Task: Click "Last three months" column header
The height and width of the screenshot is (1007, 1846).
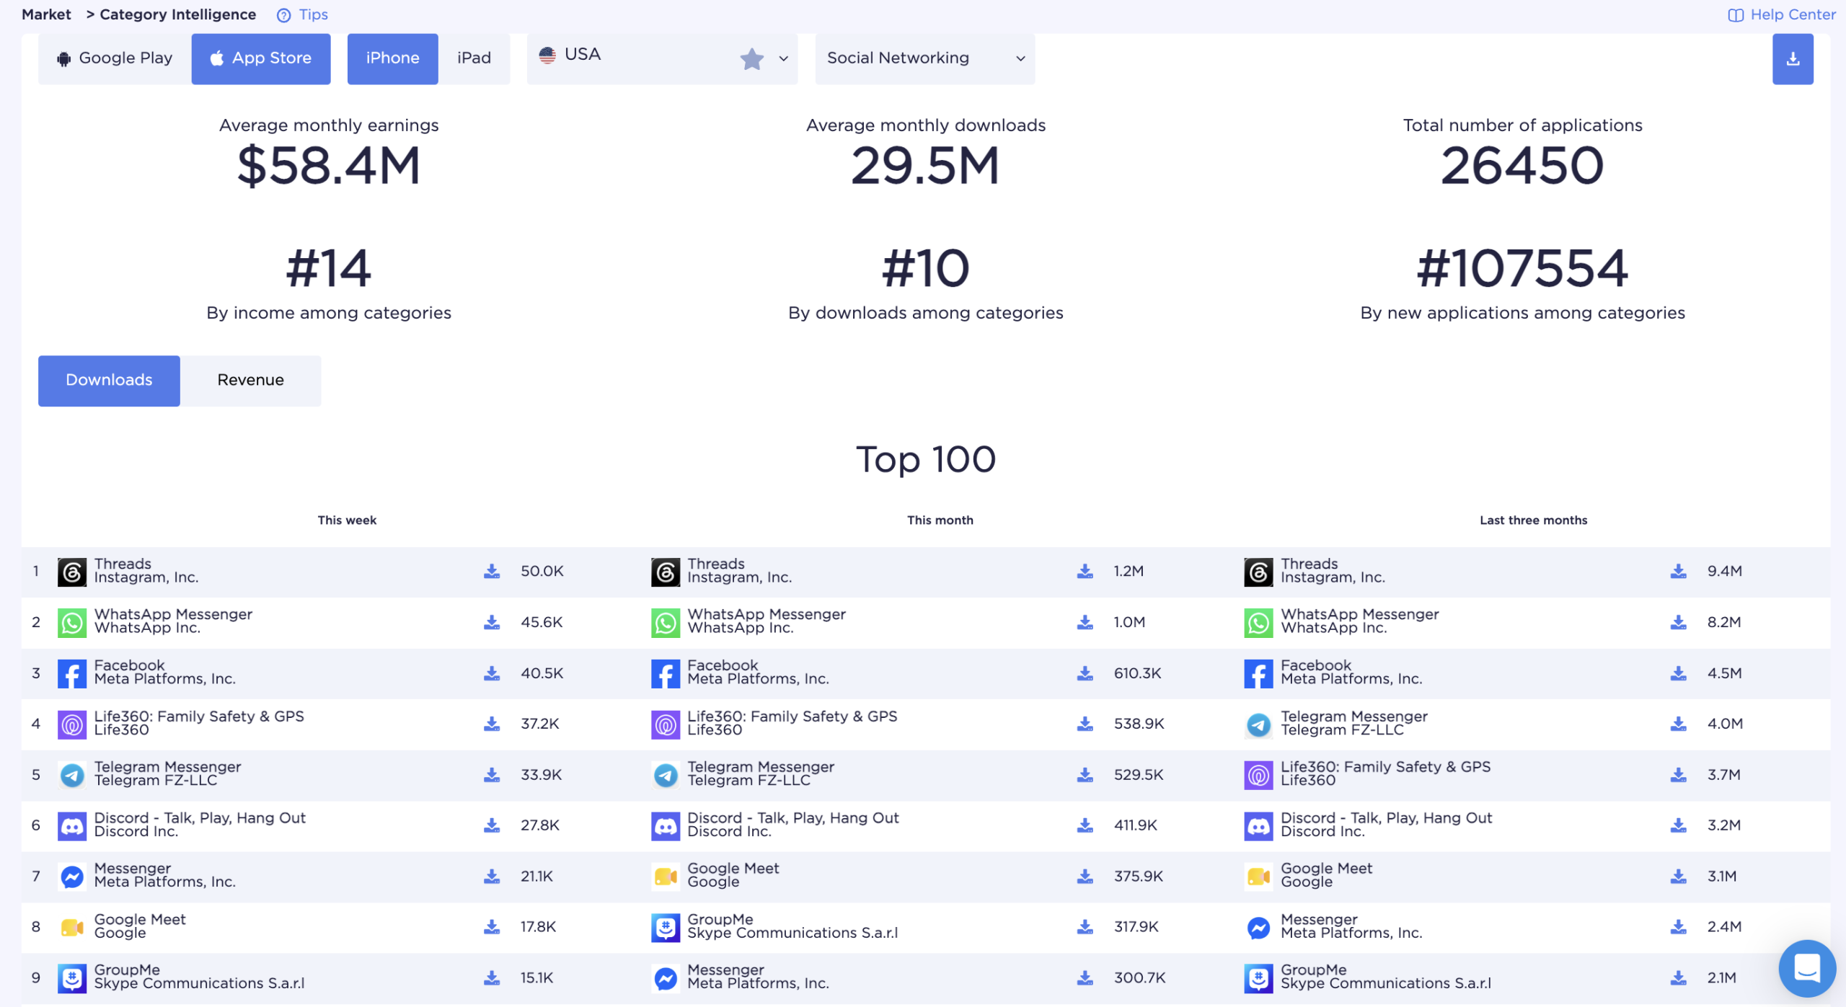Action: (1533, 520)
